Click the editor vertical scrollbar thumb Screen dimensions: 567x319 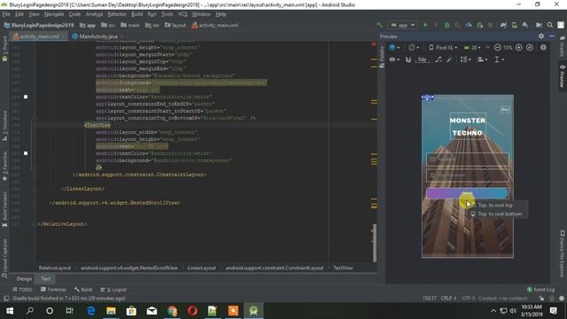[x=374, y=243]
